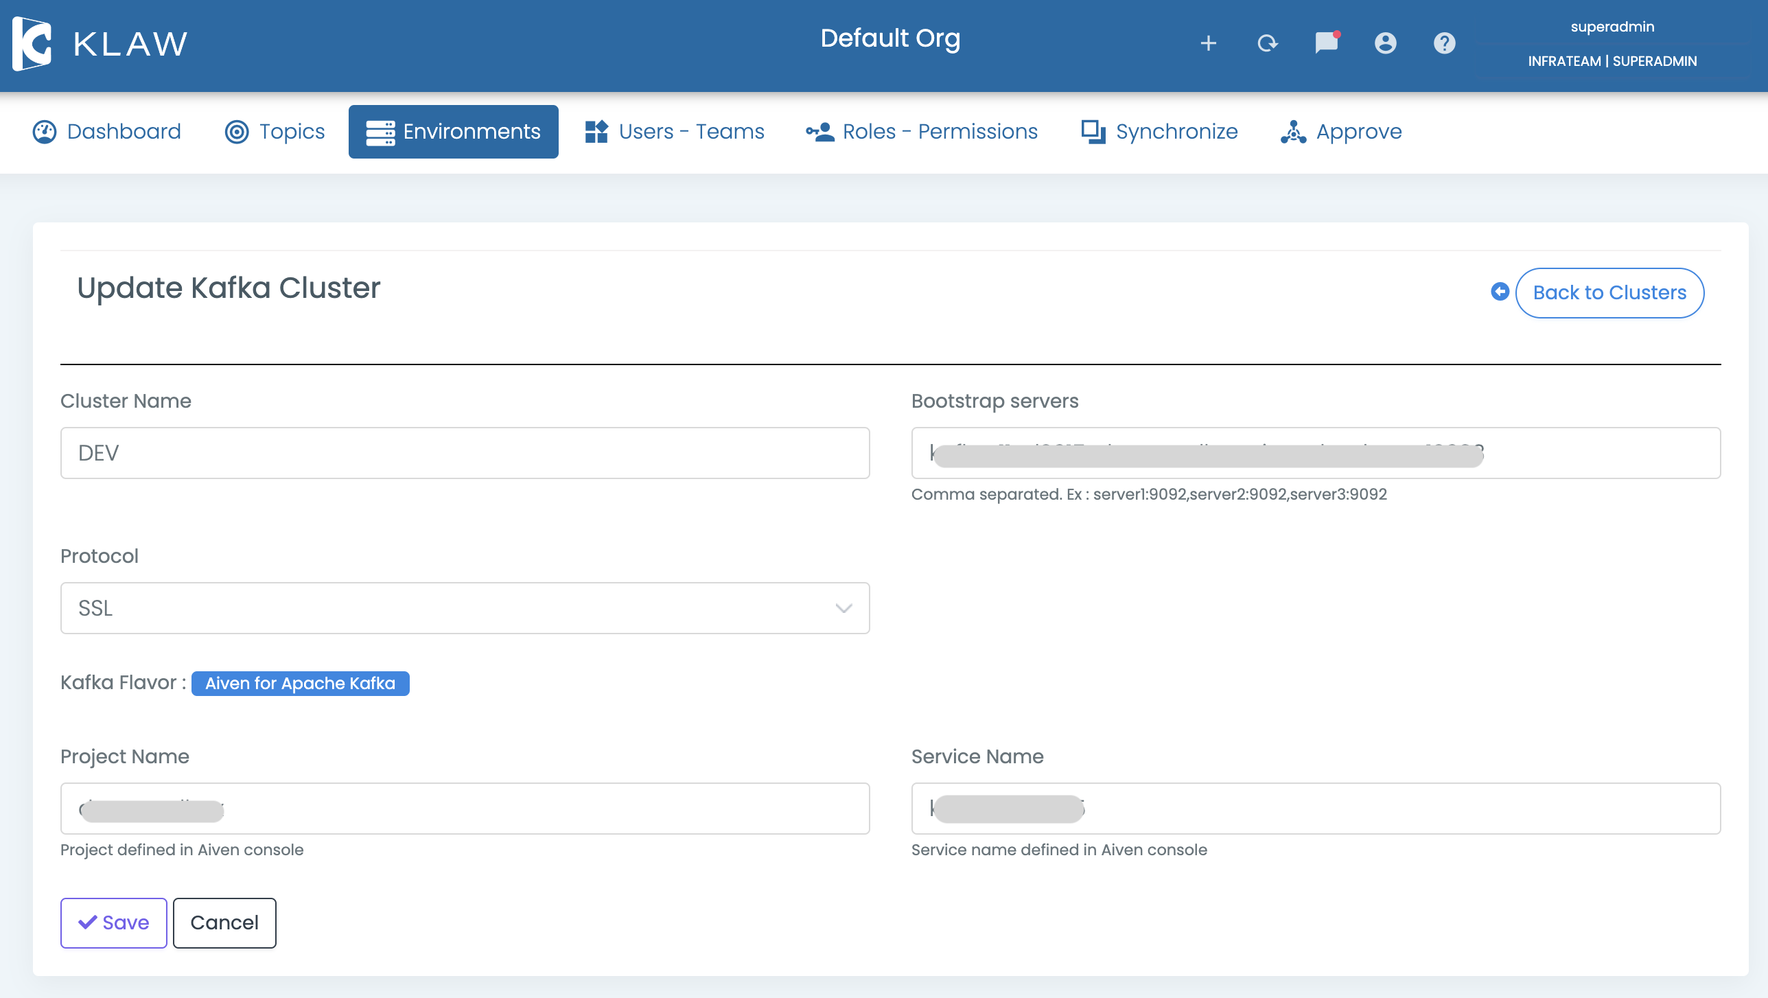Click Back to Clusters button
This screenshot has height=998, width=1768.
[x=1609, y=293]
